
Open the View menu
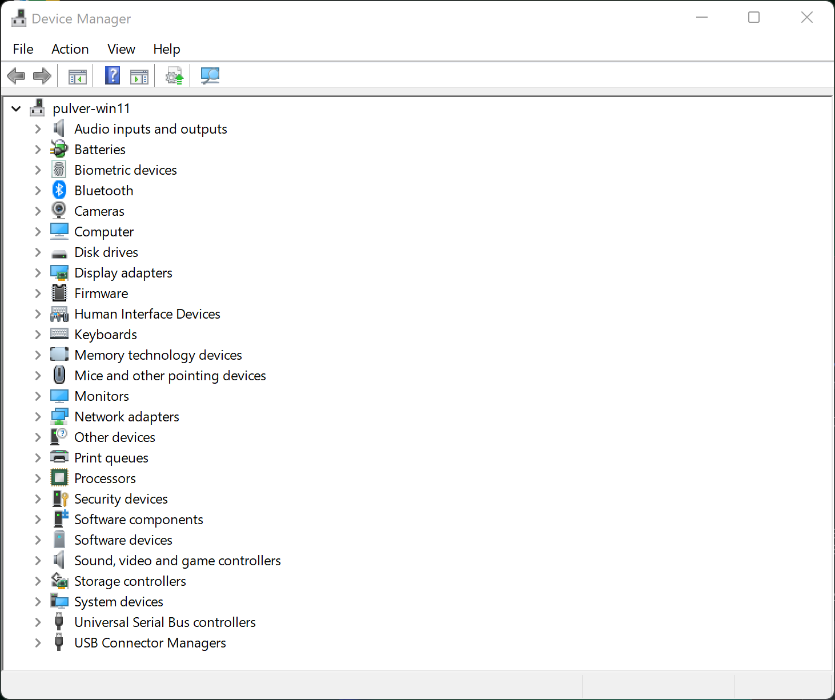[121, 49]
